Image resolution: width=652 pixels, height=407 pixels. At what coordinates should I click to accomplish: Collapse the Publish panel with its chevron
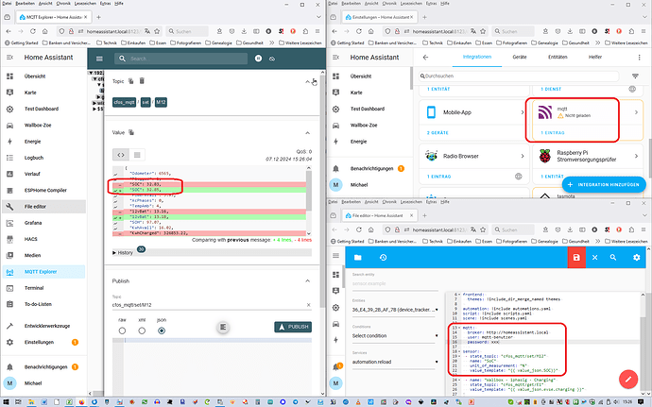[307, 281]
